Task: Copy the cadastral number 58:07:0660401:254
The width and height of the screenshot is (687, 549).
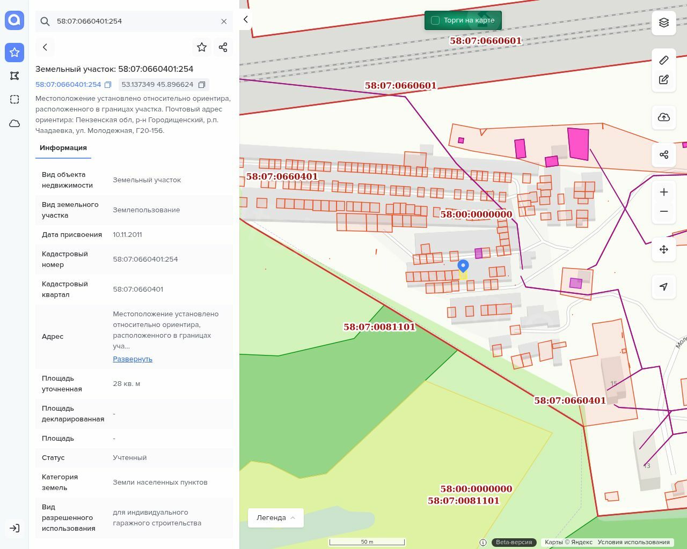Action: [x=108, y=85]
